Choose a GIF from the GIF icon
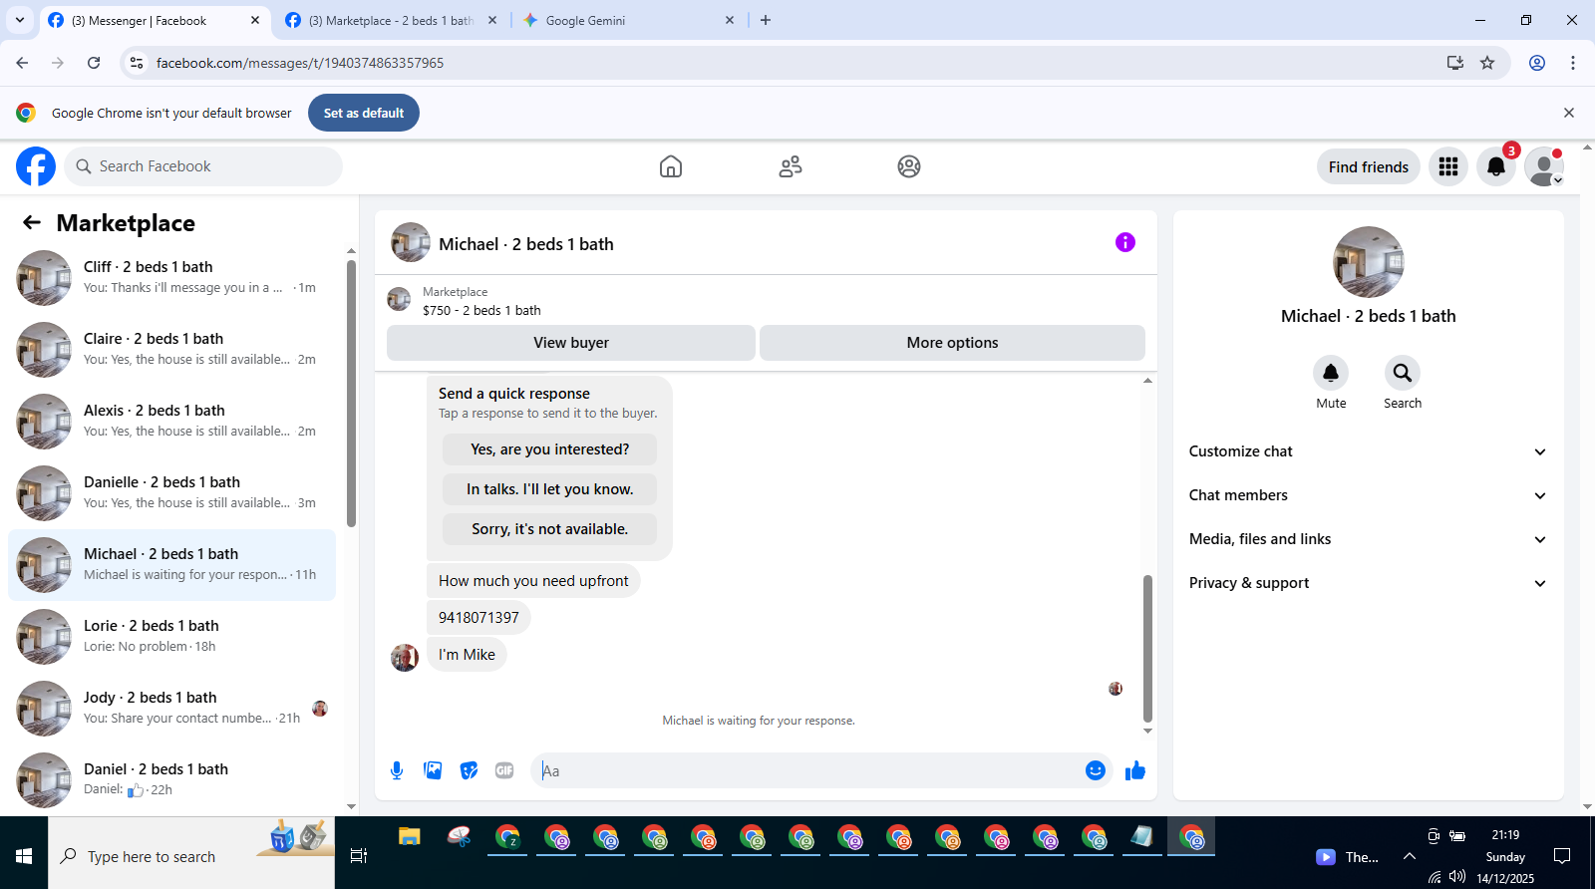1595x889 pixels. 504,770
